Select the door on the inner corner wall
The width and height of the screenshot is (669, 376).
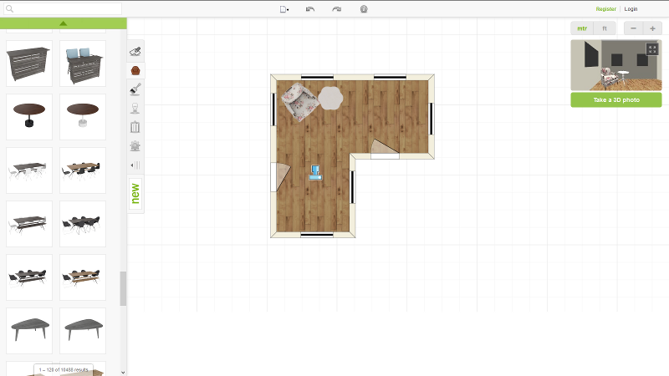tap(385, 149)
